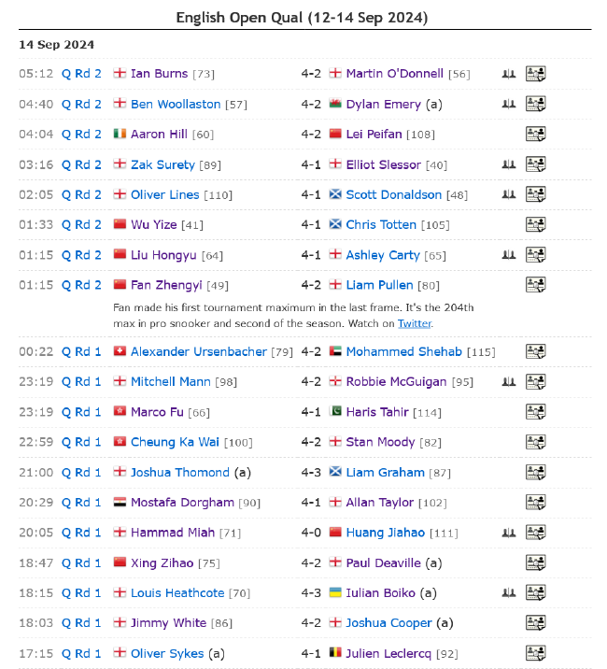Open match details icon for Oliver Sykes row
This screenshot has width=607, height=669.
point(535,653)
